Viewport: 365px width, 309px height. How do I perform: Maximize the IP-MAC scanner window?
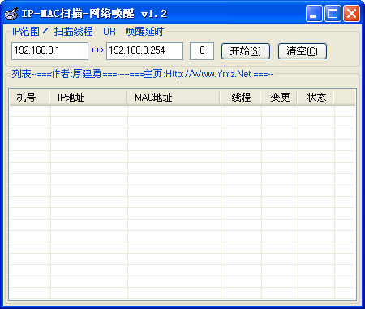333,13
